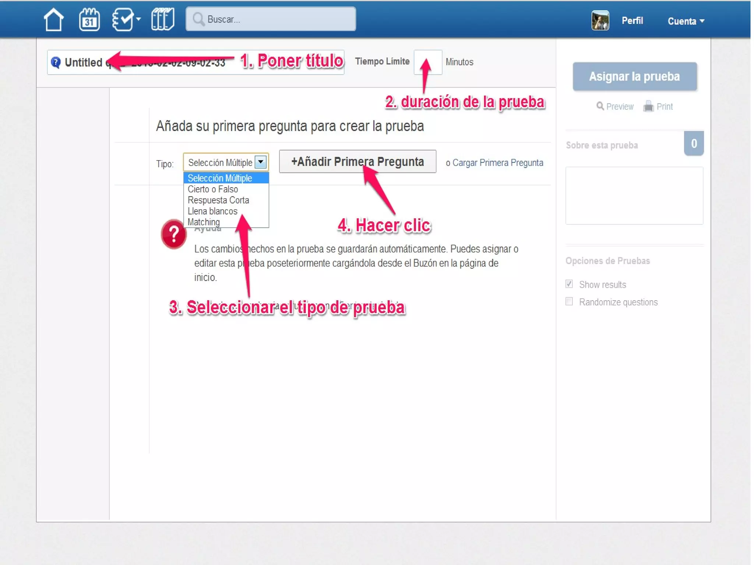Click +Añadir Primera Pregunta button
The image size is (754, 565).
click(x=357, y=161)
